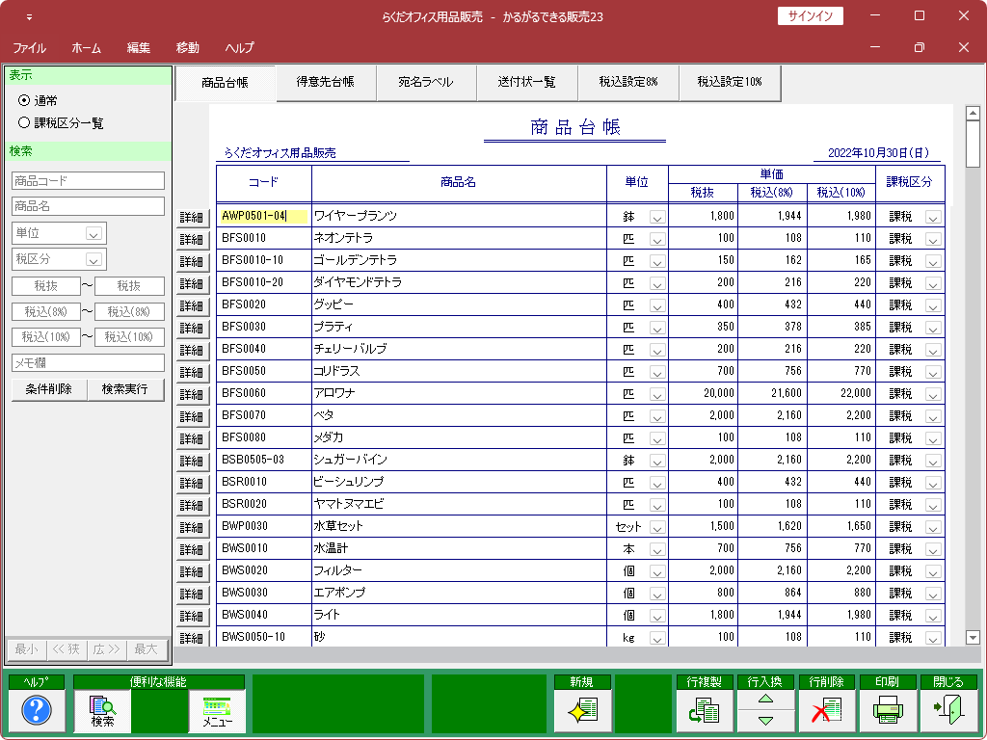The width and height of the screenshot is (987, 740).
Task: Move row down with 行入換 down arrow
Action: click(x=765, y=721)
